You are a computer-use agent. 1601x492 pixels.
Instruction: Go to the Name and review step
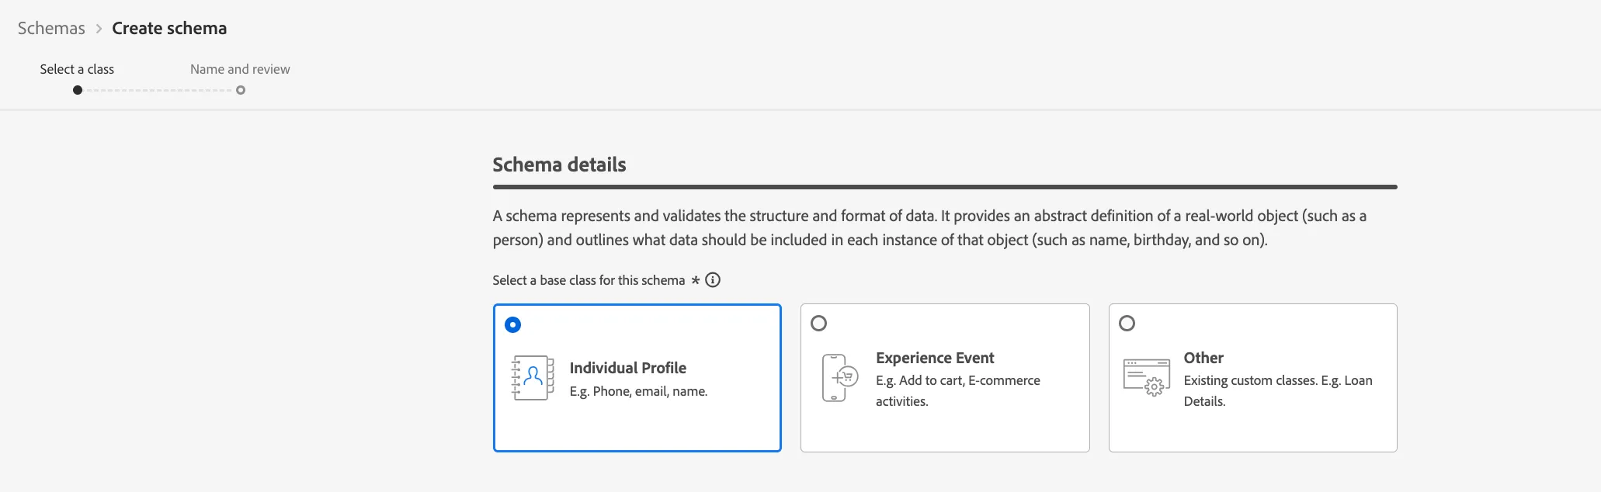pos(240,69)
